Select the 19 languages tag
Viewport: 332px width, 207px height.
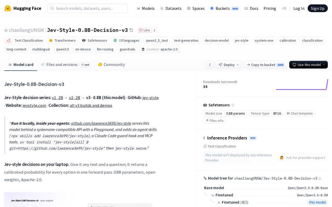pos(126,40)
